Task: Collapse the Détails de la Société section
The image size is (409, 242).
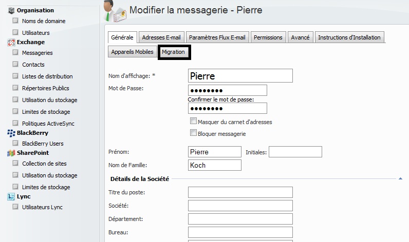Action: (400, 178)
